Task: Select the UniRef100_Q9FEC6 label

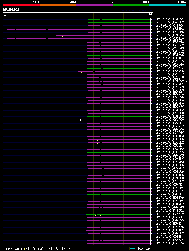Action: 170,139
